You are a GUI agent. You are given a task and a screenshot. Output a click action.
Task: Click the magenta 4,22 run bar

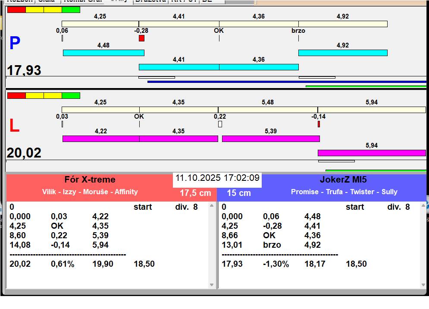tap(101, 139)
